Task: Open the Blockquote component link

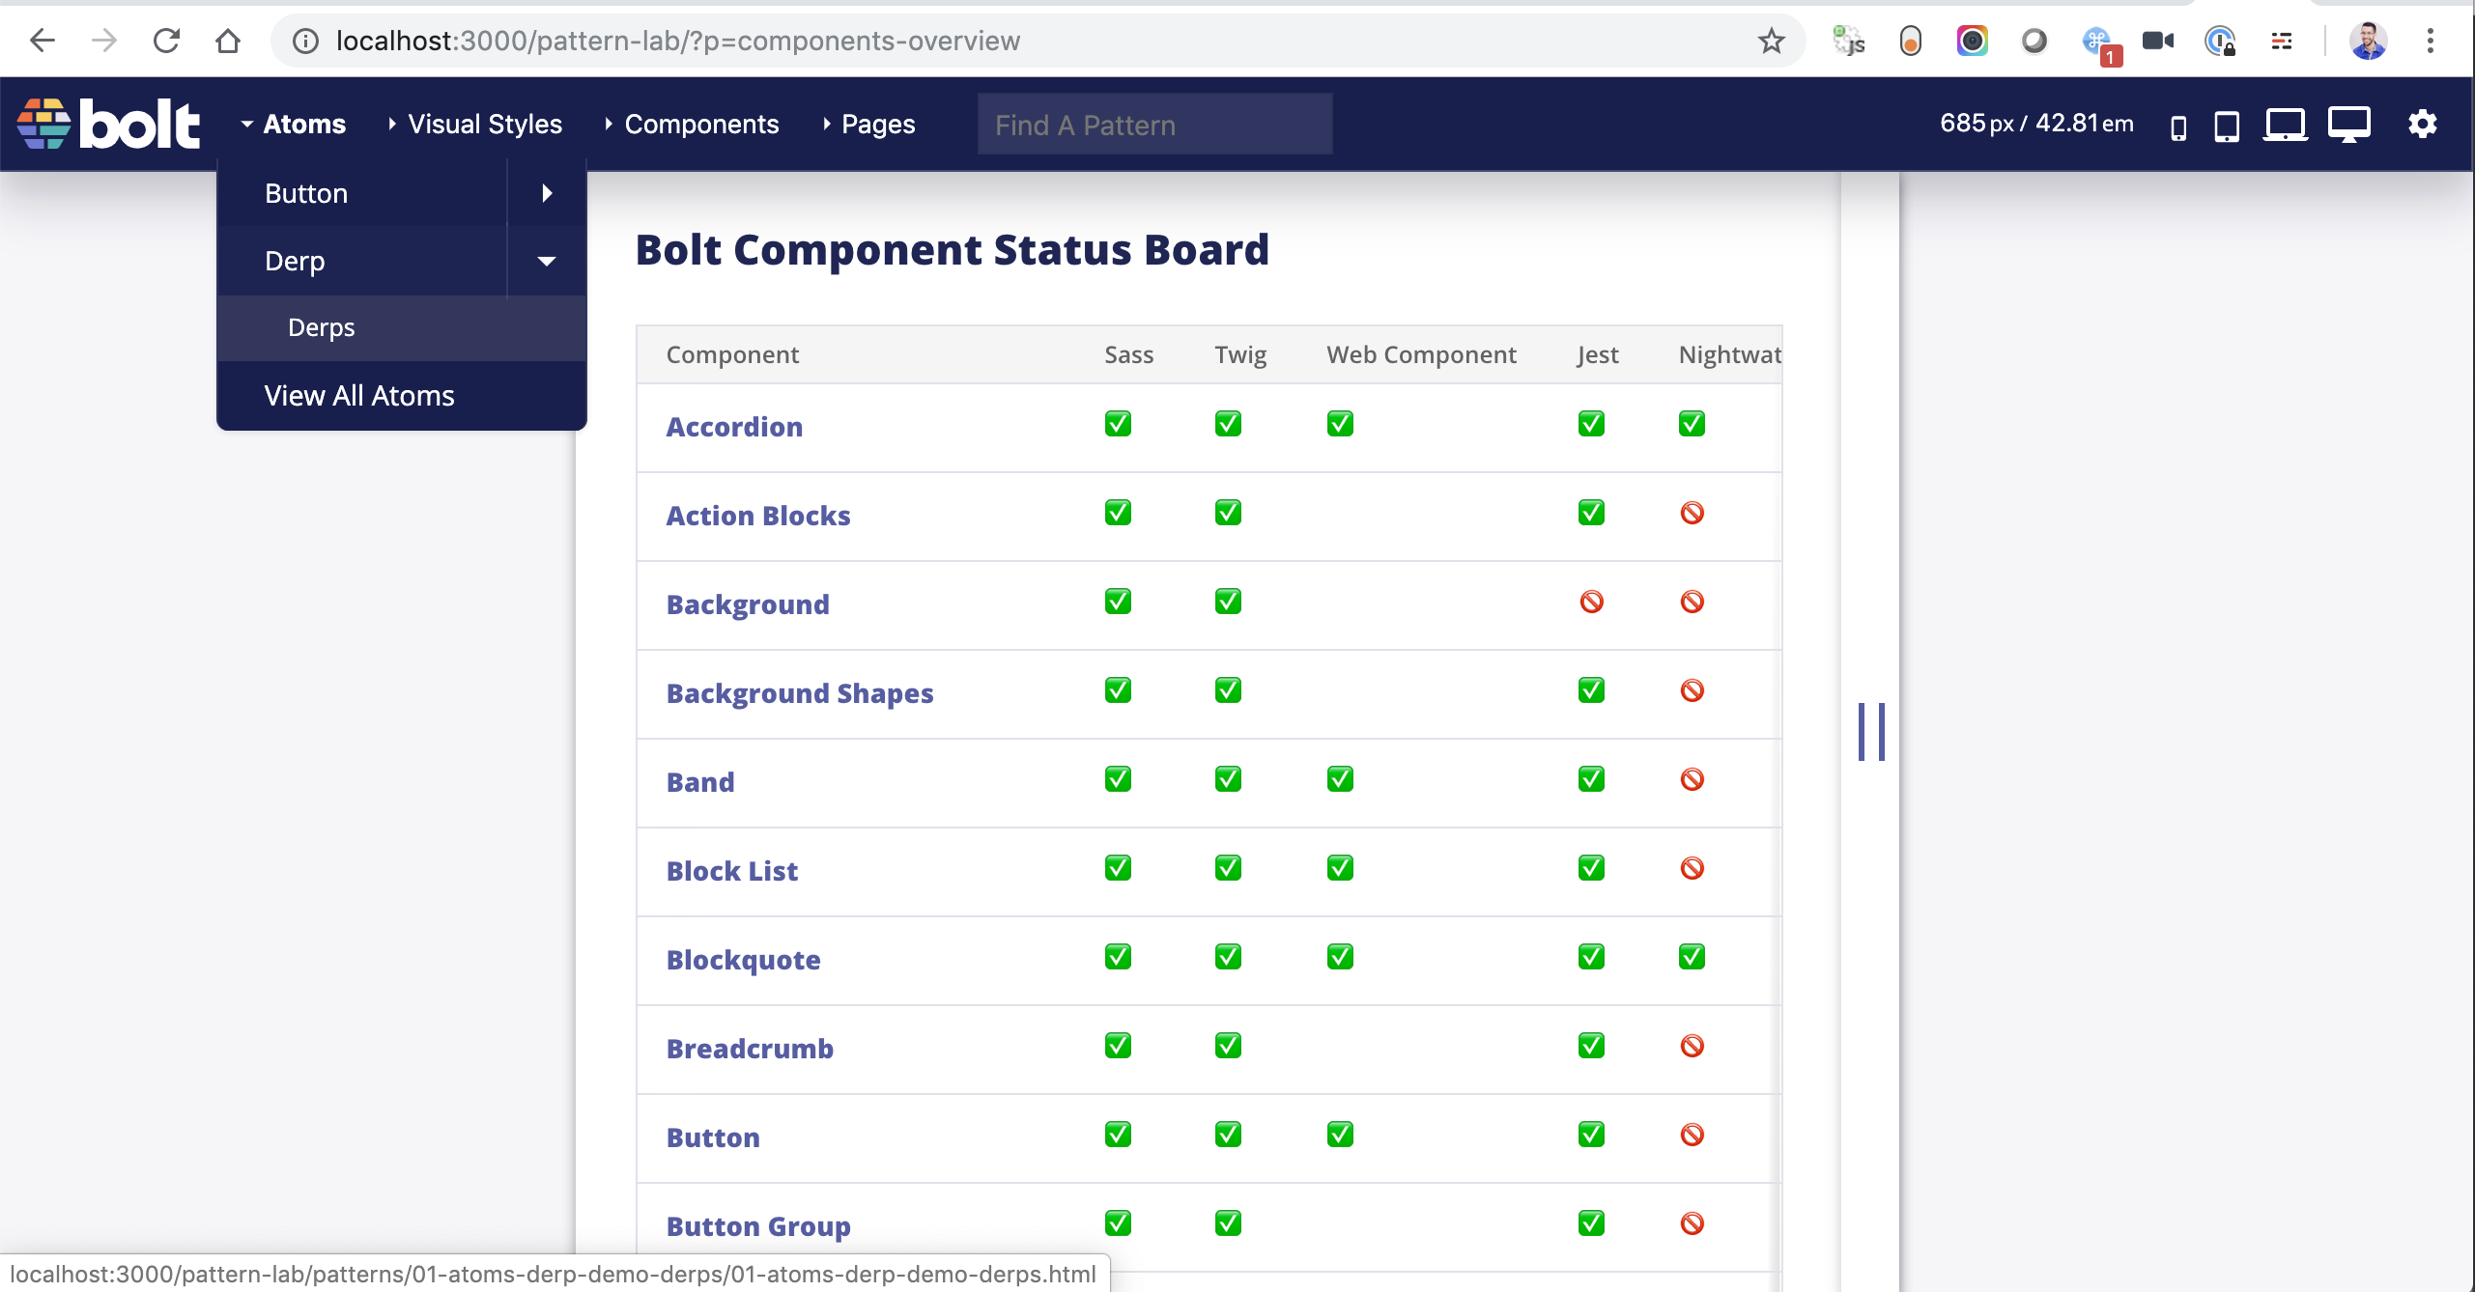Action: 743,960
